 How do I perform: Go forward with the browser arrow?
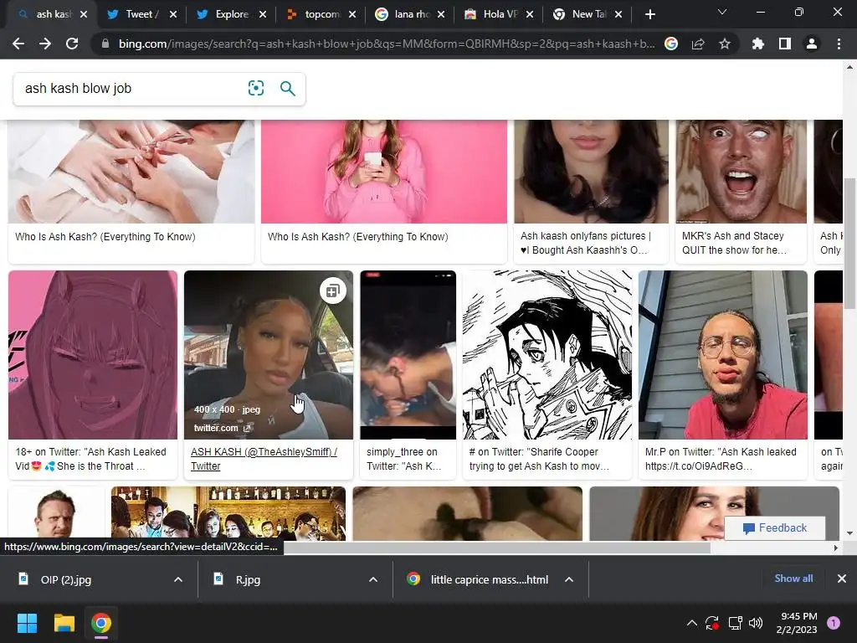pos(45,44)
